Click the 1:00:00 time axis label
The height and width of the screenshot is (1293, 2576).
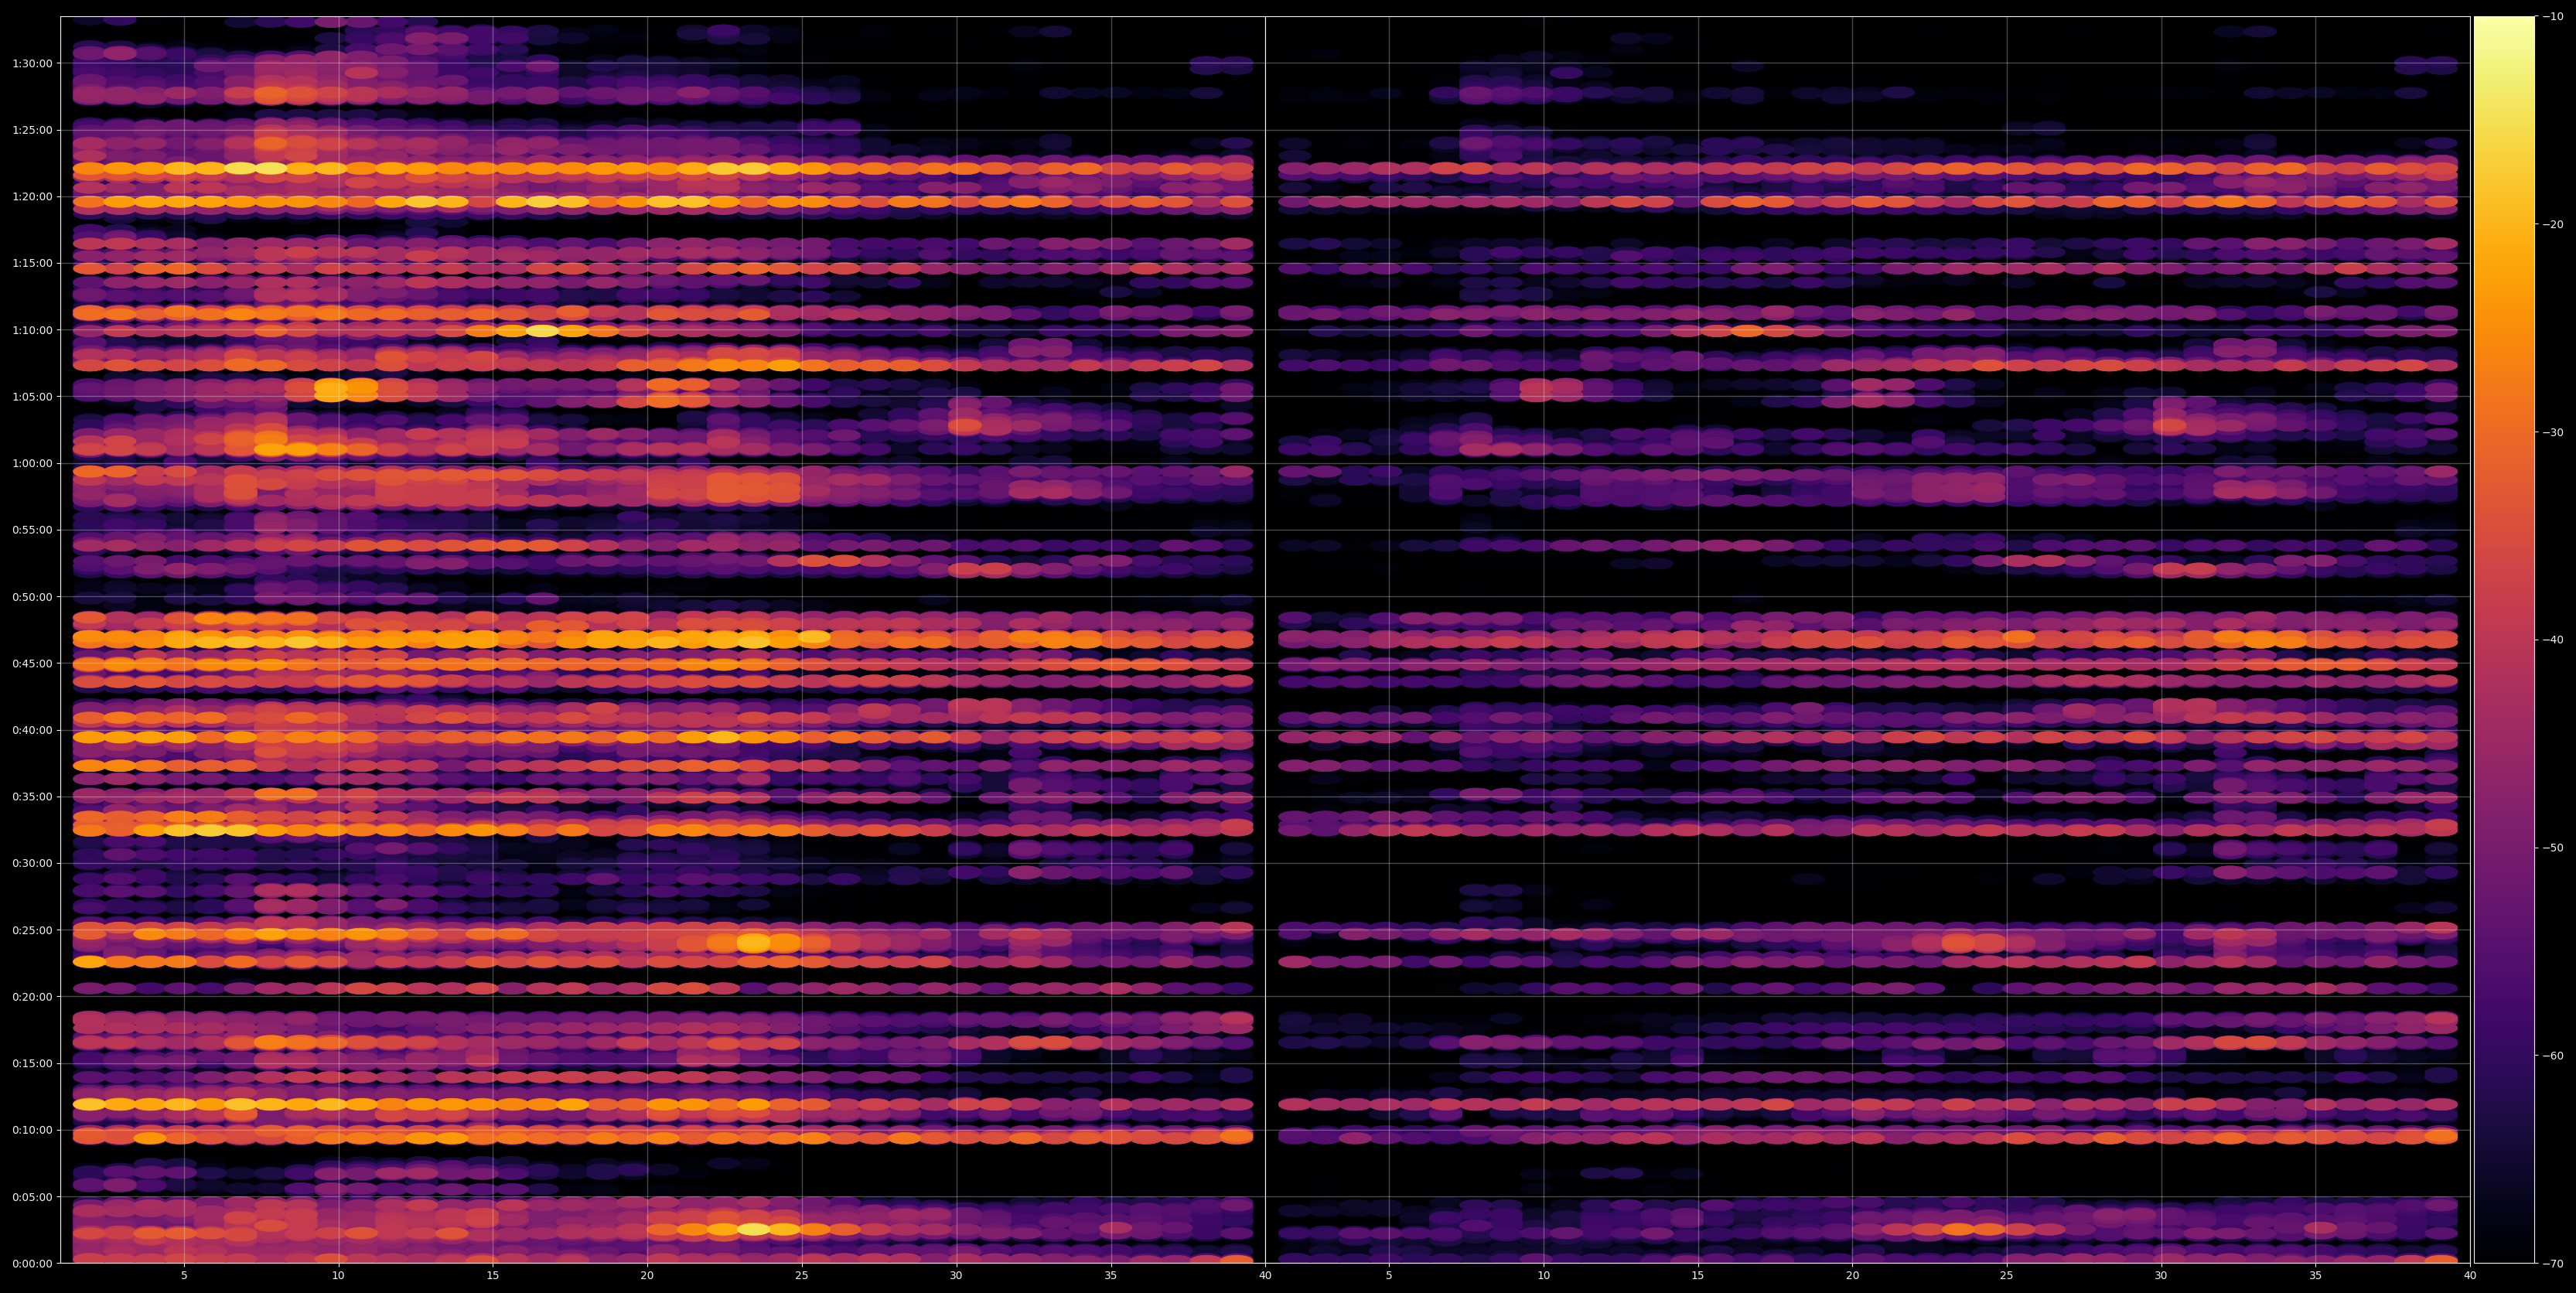tap(32, 463)
